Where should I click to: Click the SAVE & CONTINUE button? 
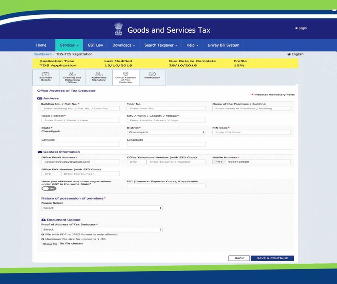[272, 258]
